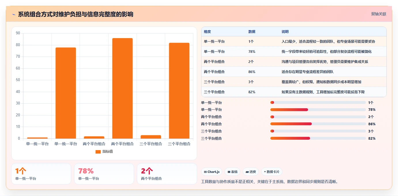The height and width of the screenshot is (196, 398).
Task: Click the progress bar showing 3个
Action: [318, 131]
